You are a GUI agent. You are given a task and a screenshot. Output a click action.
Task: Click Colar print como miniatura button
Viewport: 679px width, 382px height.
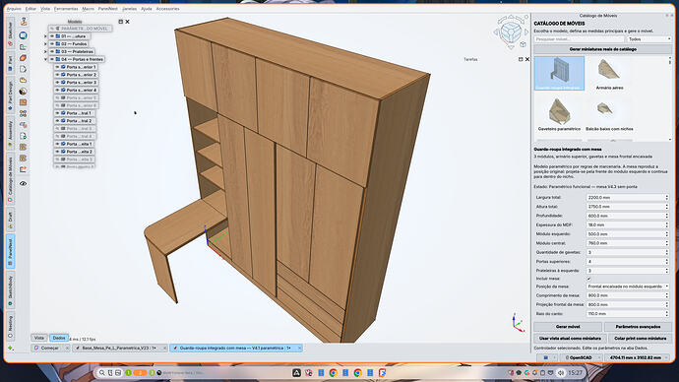pos(640,339)
